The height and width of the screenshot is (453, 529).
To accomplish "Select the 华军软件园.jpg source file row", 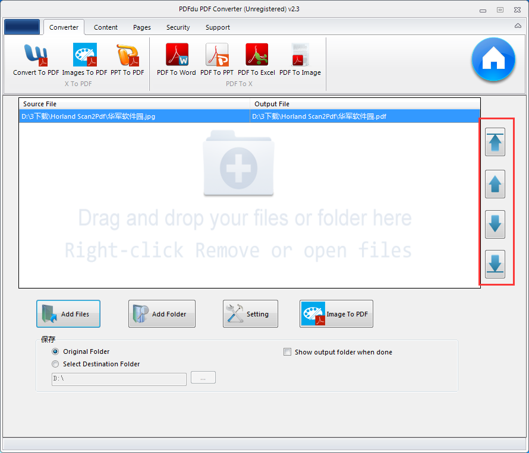I will pyautogui.click(x=119, y=116).
